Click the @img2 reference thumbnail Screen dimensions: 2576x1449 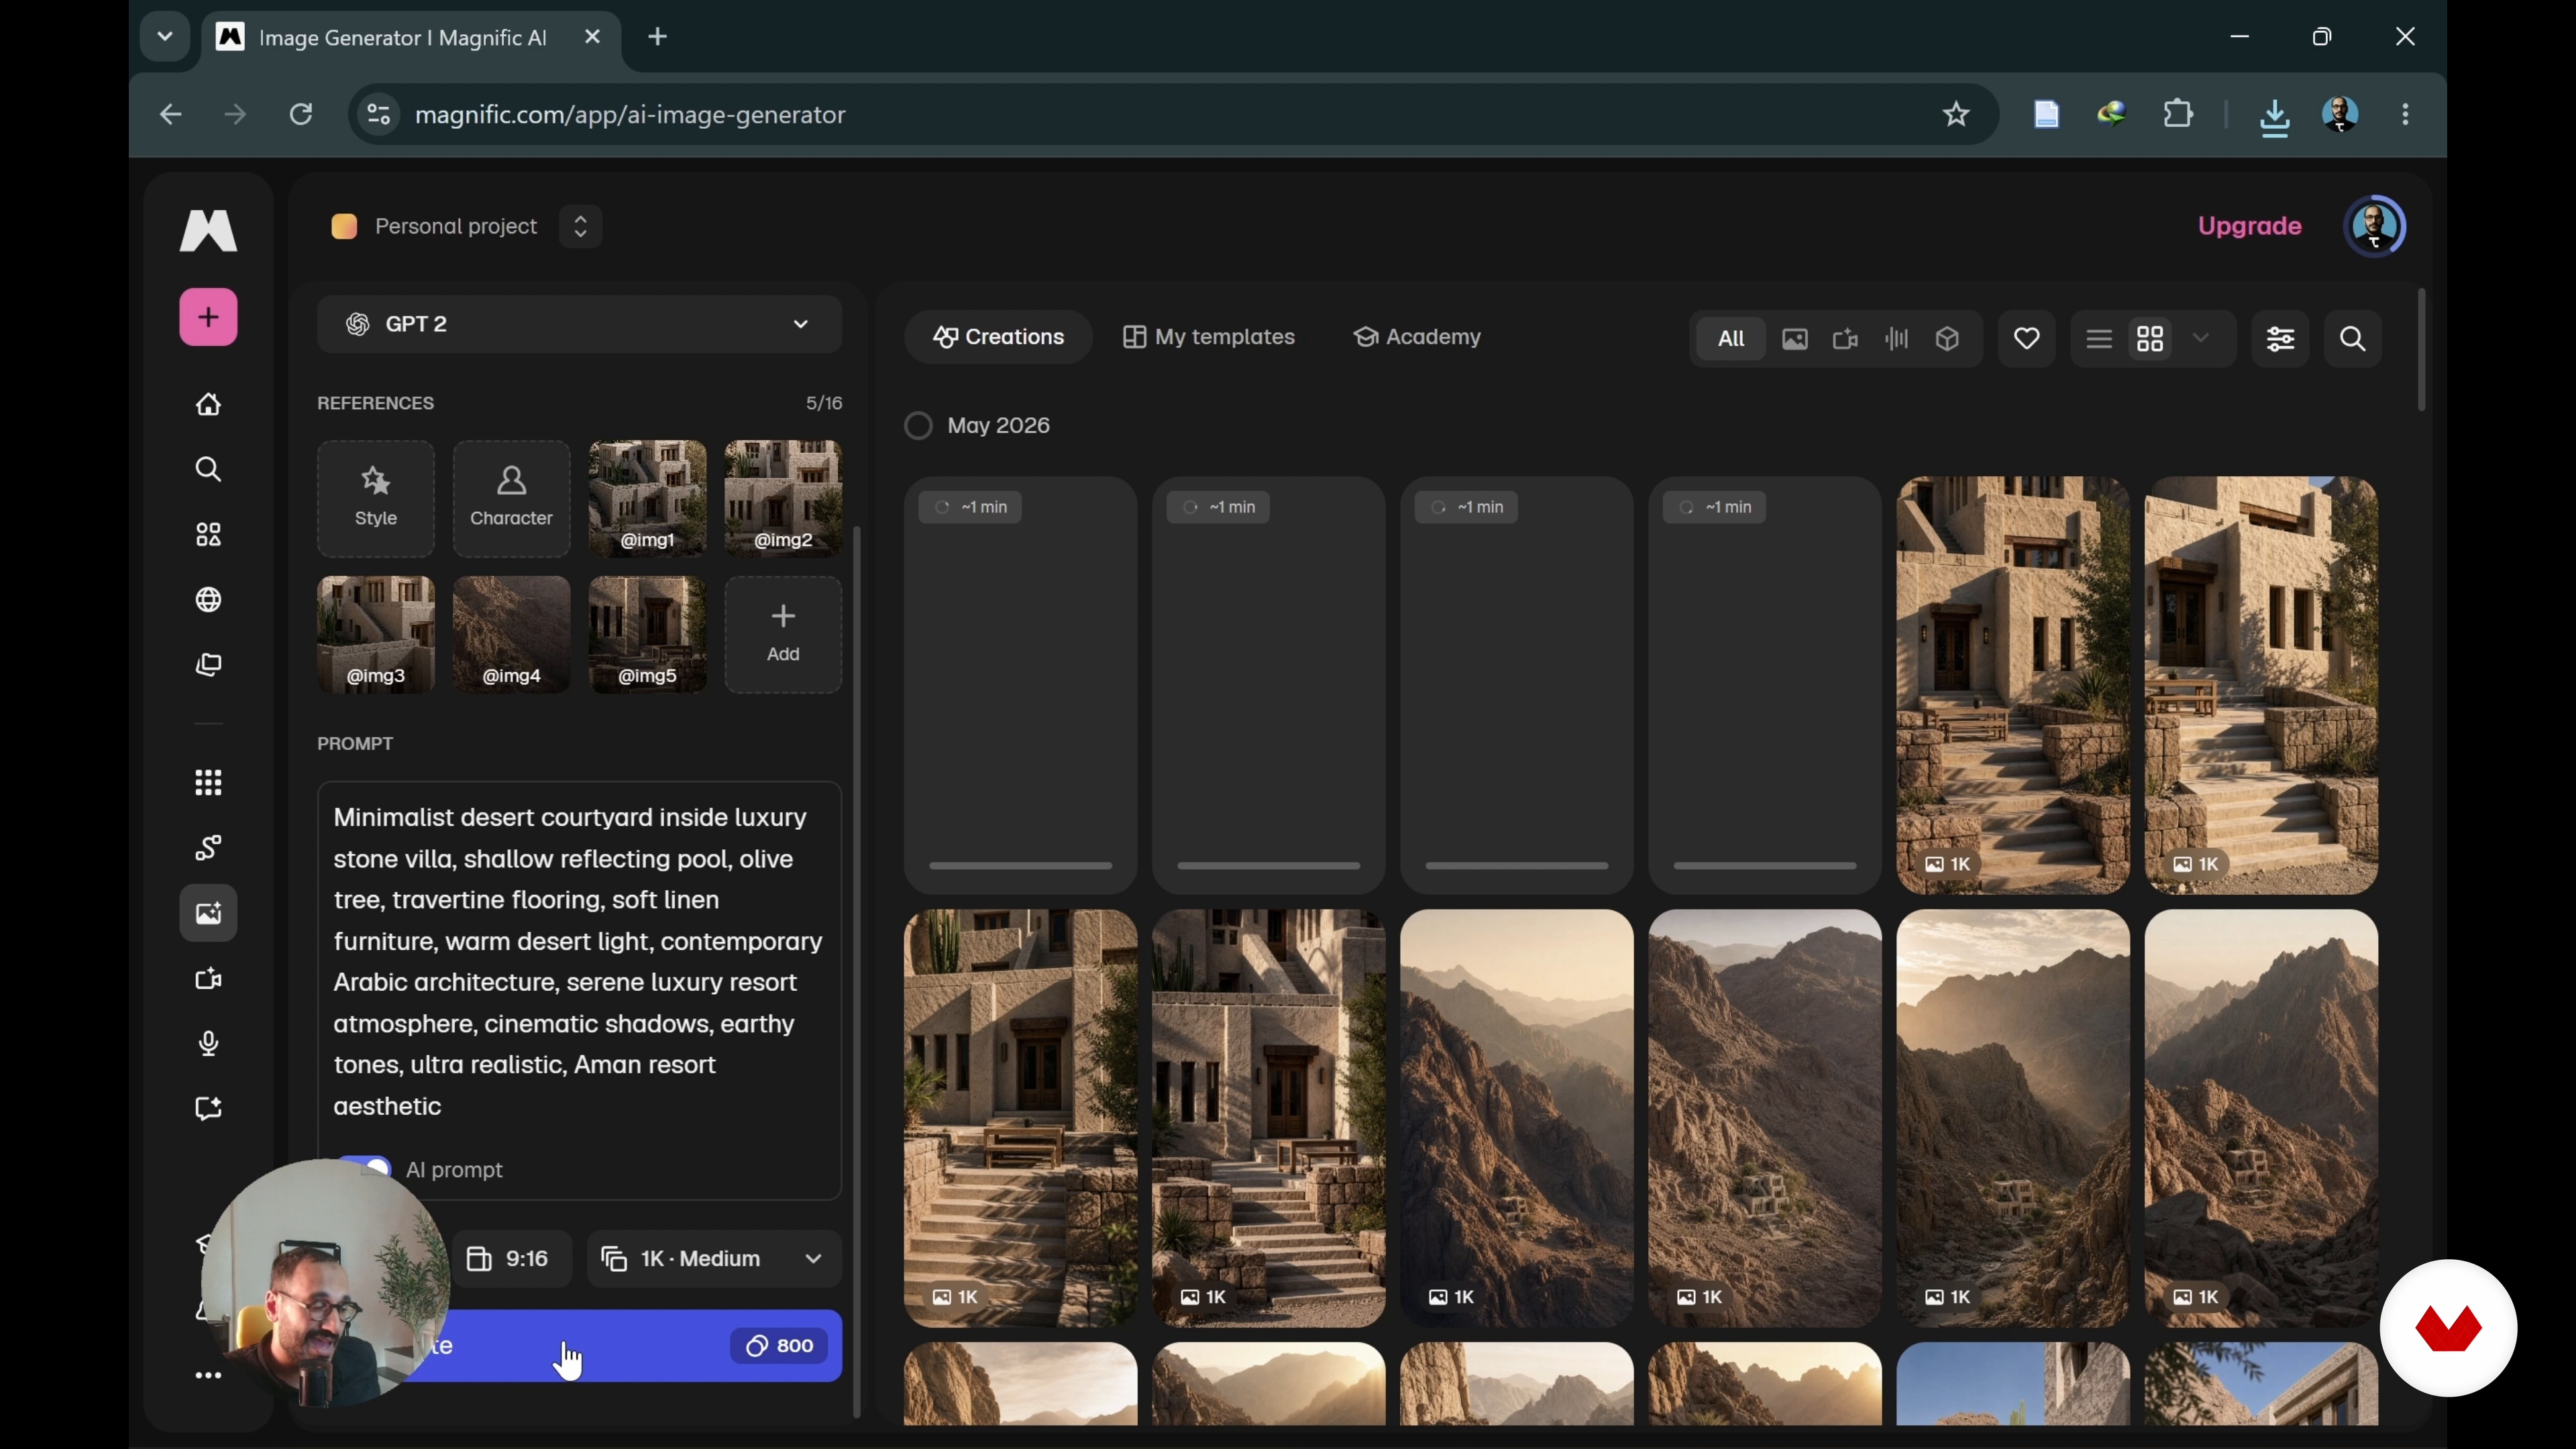tap(783, 499)
